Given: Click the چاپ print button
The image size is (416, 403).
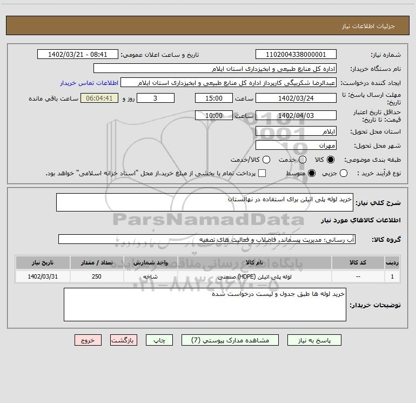Looking at the screenshot, I should click(159, 340).
